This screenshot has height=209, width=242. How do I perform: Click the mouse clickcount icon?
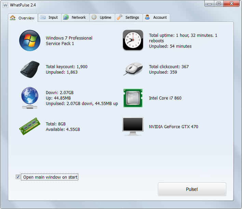tap(133, 69)
